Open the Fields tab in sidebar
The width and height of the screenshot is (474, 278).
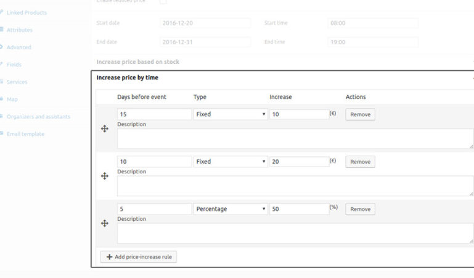[x=14, y=65]
